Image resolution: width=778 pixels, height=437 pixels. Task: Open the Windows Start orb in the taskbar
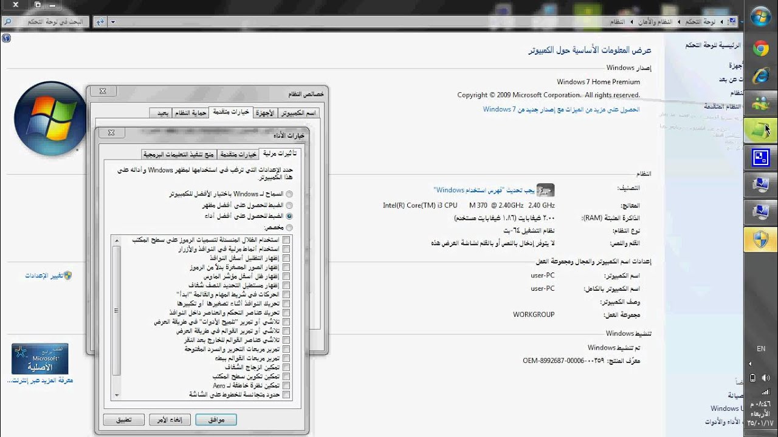pos(760,16)
